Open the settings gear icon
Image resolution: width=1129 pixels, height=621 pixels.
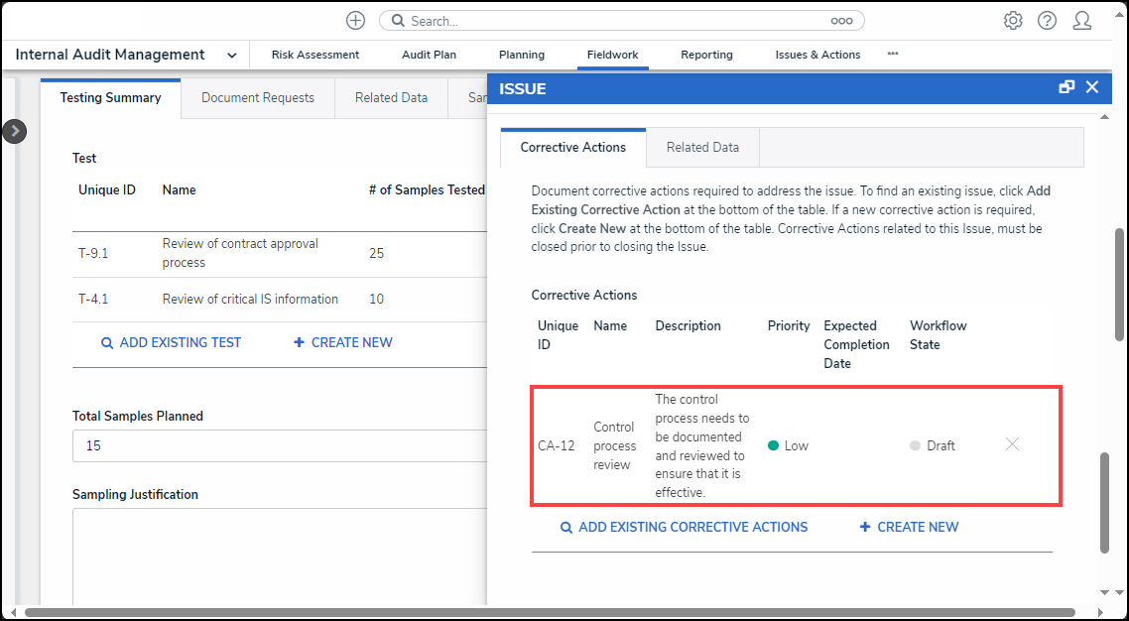pos(1013,21)
